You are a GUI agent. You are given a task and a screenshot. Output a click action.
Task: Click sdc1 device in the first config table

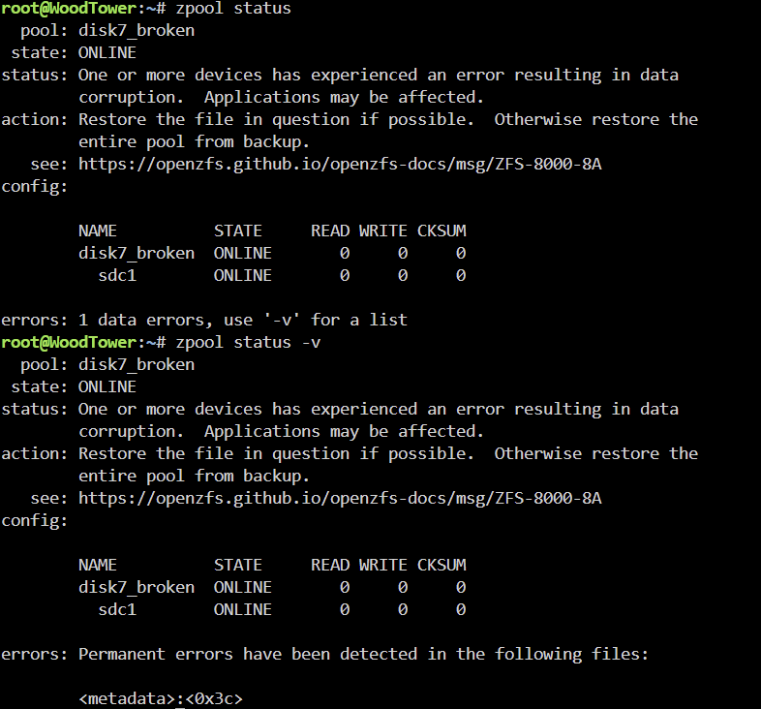[117, 275]
